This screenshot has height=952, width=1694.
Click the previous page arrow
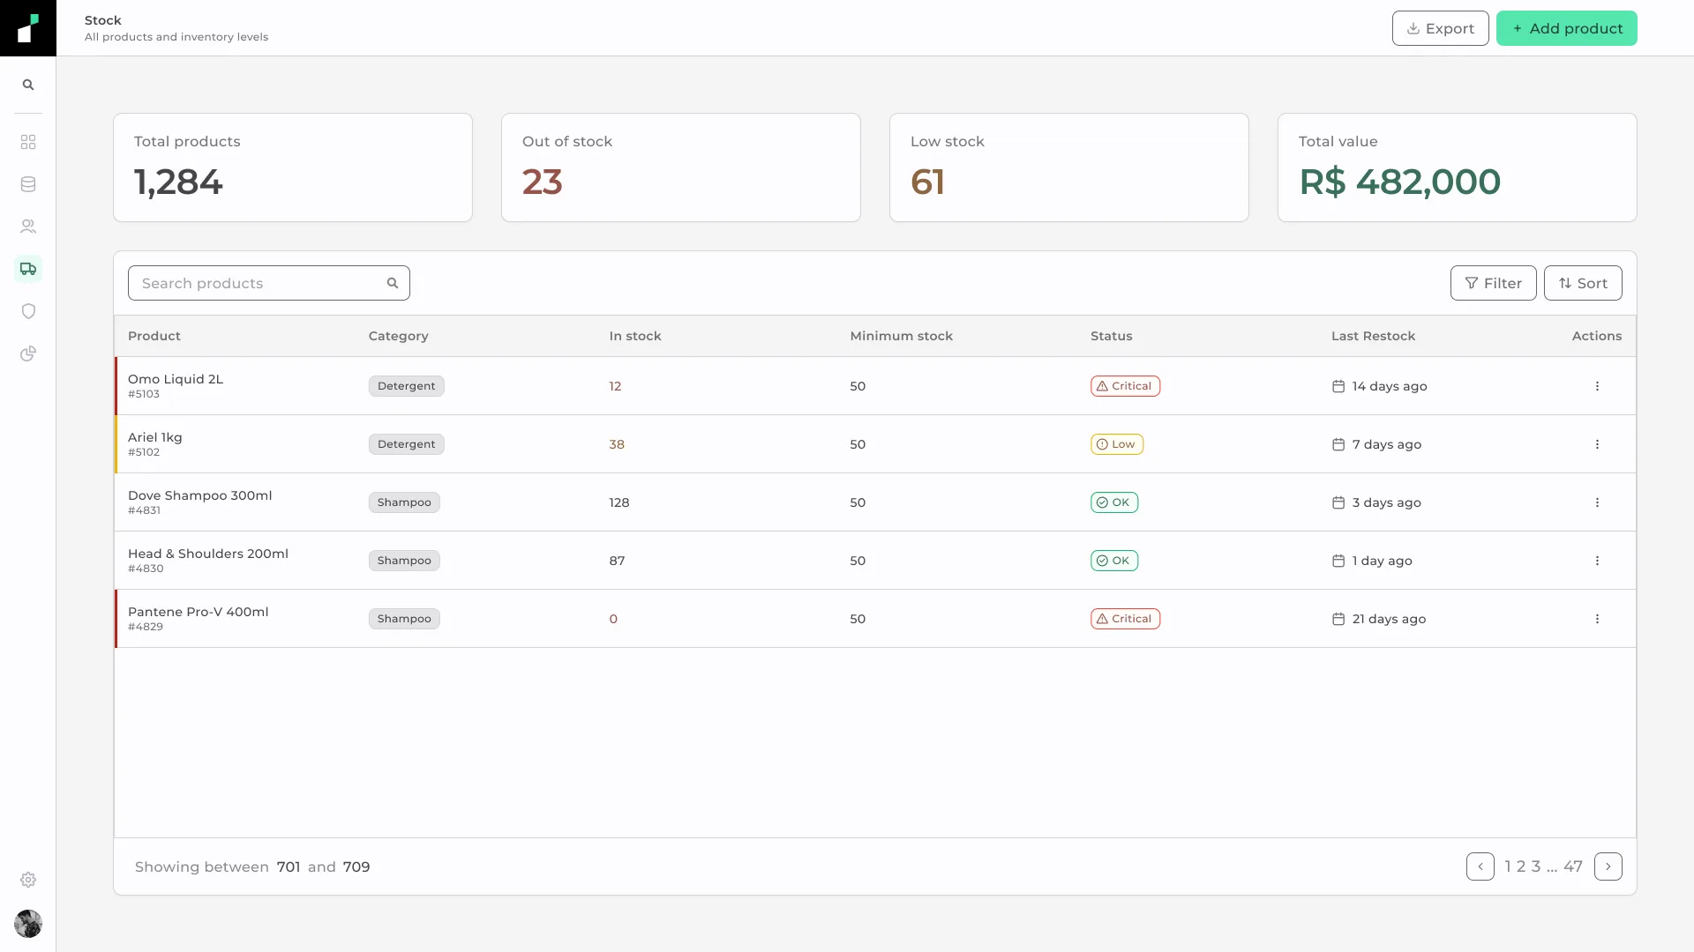1480,866
